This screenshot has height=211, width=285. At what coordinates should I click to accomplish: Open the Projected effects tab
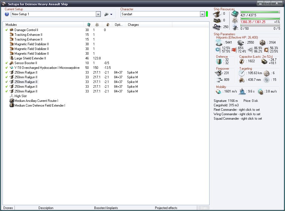coord(166,208)
